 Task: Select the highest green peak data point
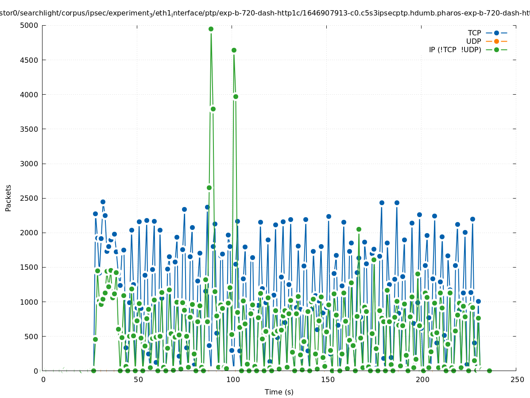211,29
